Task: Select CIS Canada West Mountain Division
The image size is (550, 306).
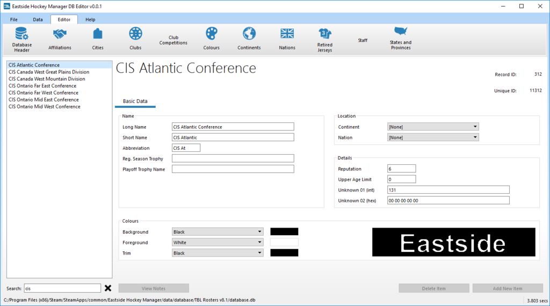Action: 59,79
